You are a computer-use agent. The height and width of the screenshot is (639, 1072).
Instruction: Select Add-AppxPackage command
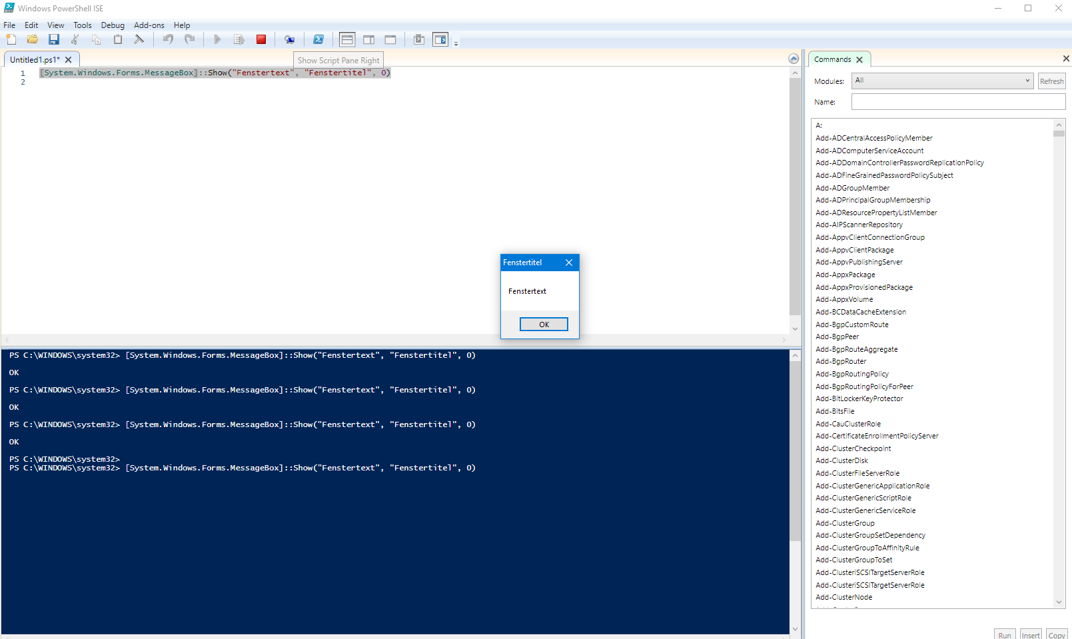[845, 275]
